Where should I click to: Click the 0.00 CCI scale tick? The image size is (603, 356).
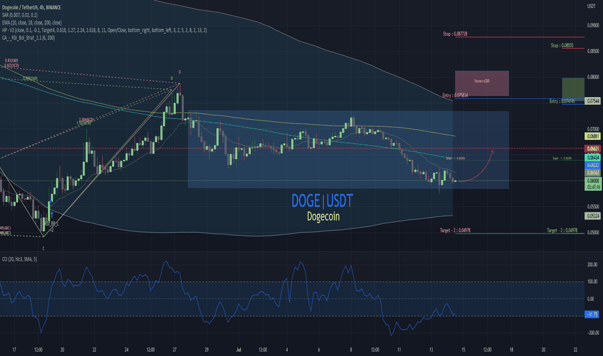point(591,298)
